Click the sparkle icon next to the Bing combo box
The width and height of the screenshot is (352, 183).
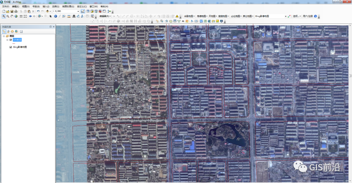289,16
